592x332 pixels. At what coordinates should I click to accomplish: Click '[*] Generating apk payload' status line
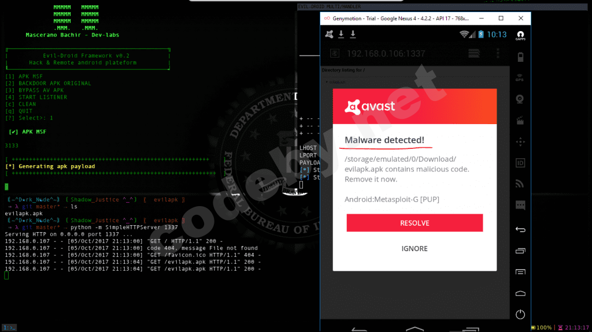coord(50,166)
